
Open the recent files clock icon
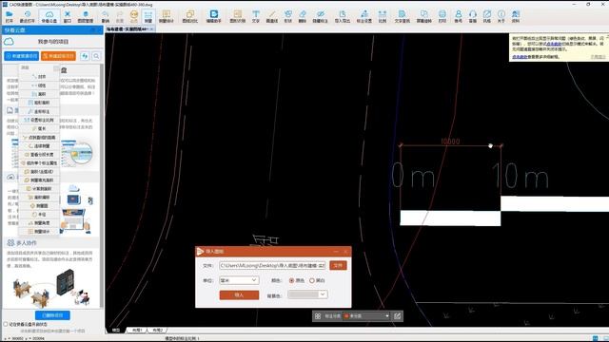28,16
